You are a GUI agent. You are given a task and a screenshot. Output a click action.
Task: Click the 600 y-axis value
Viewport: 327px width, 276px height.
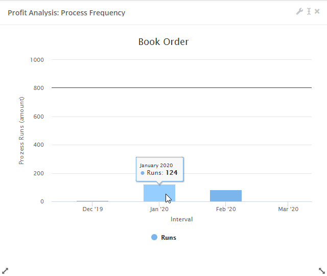pos(39,117)
